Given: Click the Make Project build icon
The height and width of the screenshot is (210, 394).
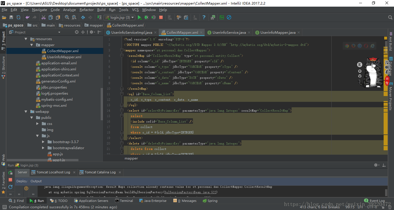Looking at the screenshot, I should 99,17.
